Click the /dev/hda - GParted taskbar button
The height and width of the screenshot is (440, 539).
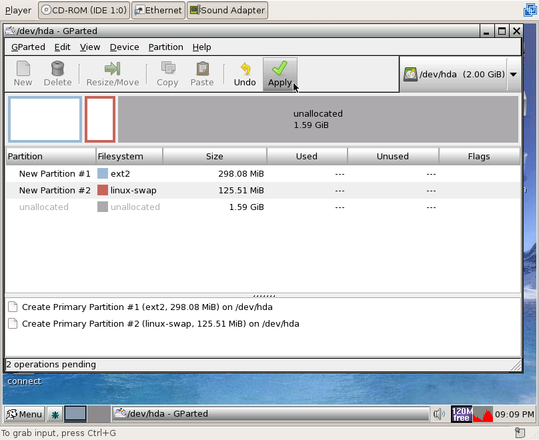(x=271, y=413)
